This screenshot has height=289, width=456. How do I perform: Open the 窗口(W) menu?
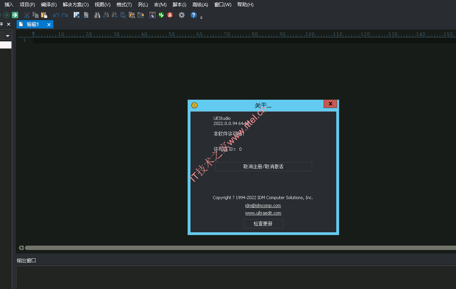pyautogui.click(x=223, y=5)
